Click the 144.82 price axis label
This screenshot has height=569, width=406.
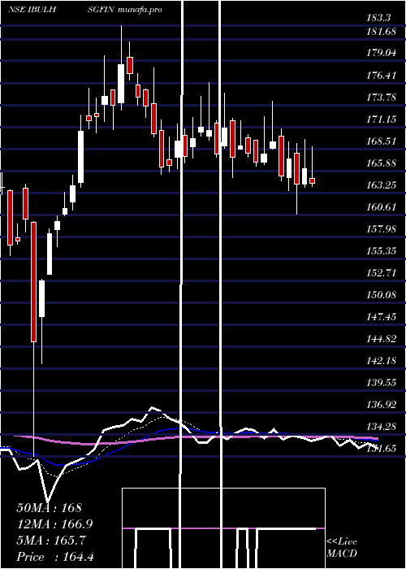pos(381,339)
